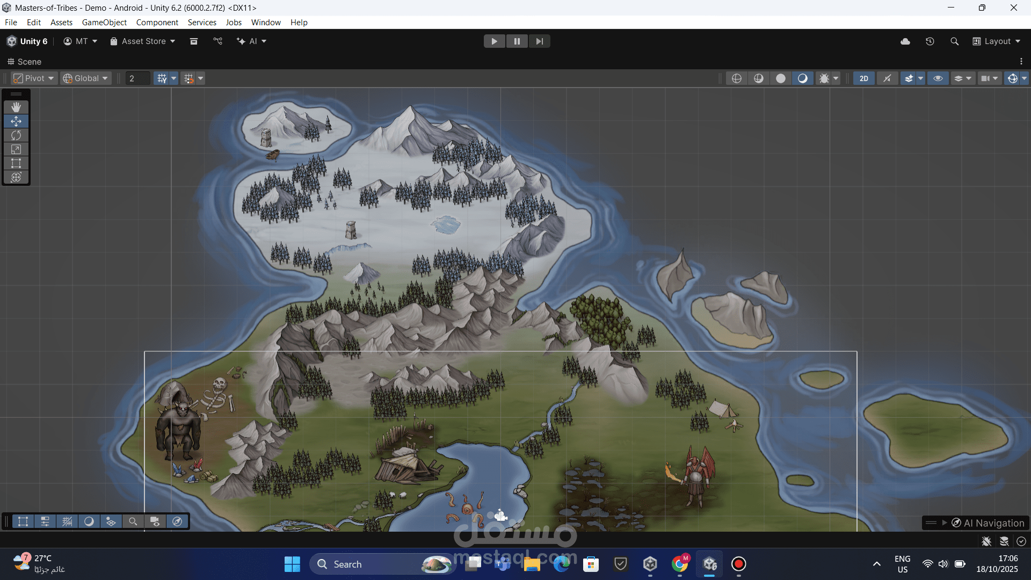Open the Package Manager toolbar icon

point(194,41)
